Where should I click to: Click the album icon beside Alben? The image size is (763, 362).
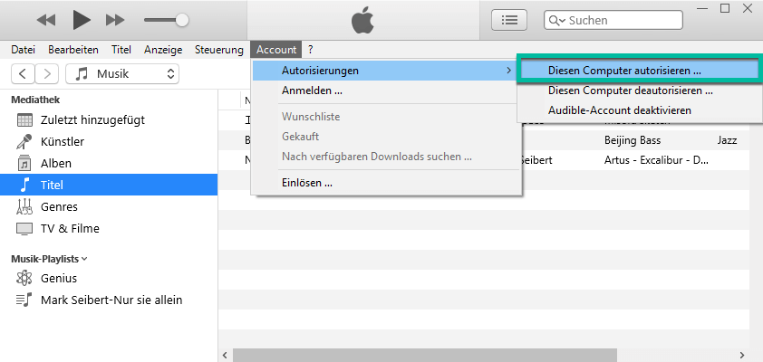(x=24, y=163)
